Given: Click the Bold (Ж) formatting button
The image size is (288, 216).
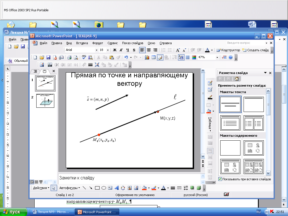Looking at the screenshot, I should tap(115, 50).
